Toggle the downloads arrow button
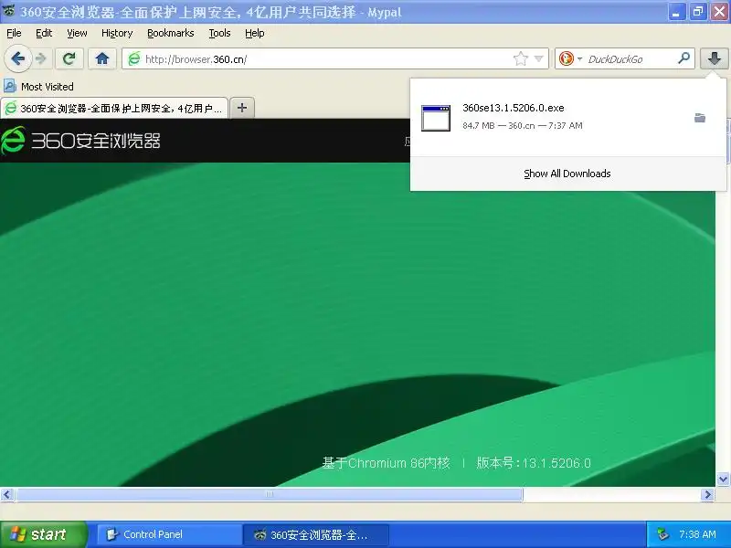This screenshot has height=548, width=731. 714,58
